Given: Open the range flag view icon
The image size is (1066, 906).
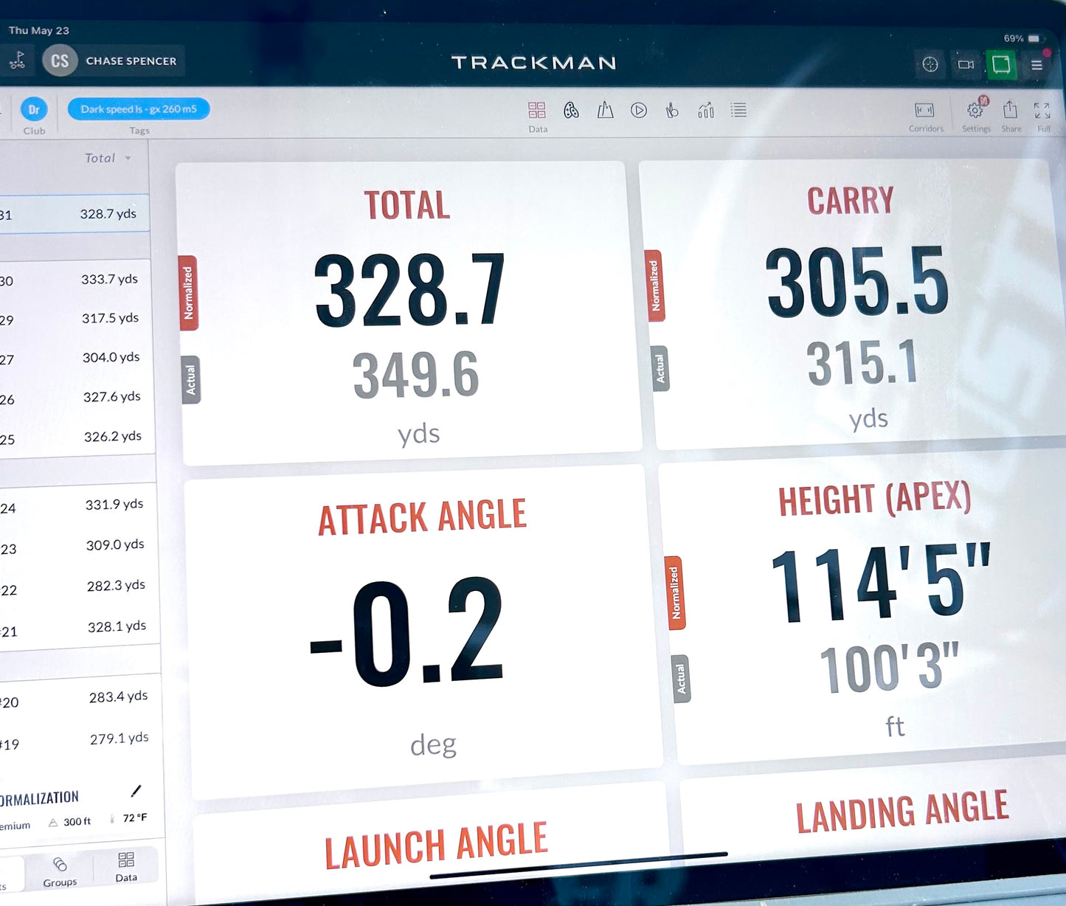Looking at the screenshot, I should [x=605, y=110].
